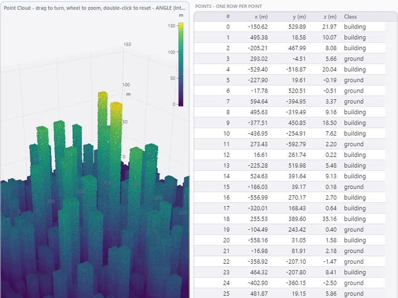The height and width of the screenshot is (298, 398).
Task: Click the y value -394.95 in row 7
Action: 296,101
